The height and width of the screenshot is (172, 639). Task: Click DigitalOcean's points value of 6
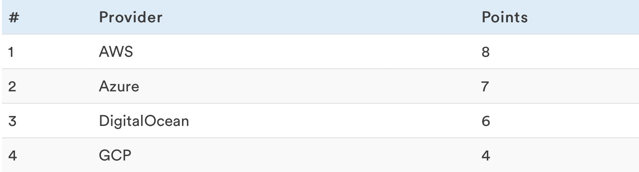[x=486, y=121]
